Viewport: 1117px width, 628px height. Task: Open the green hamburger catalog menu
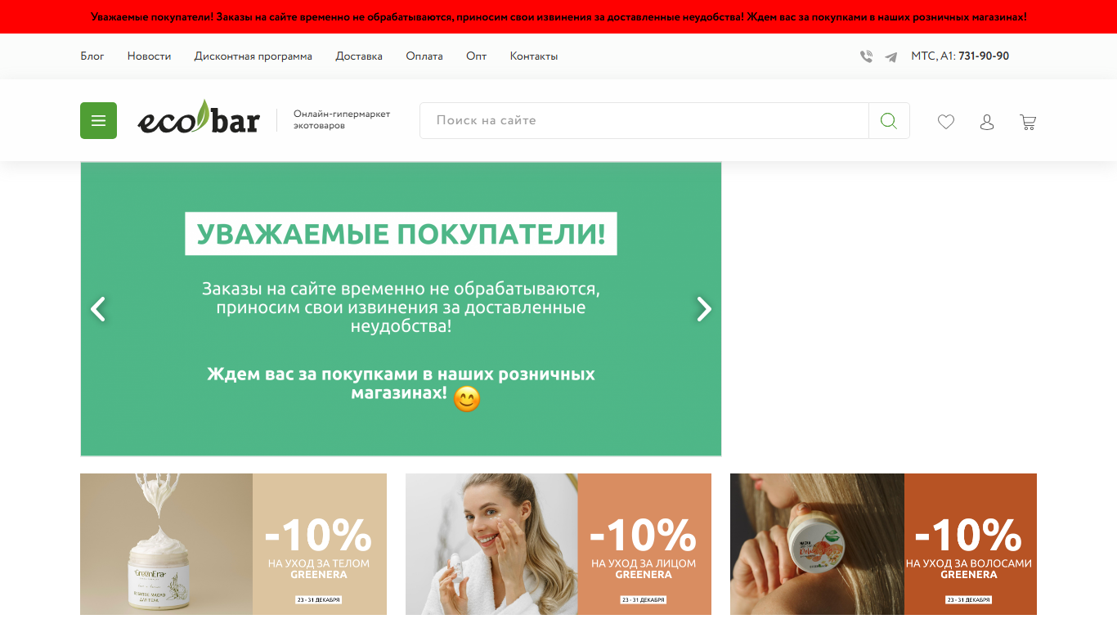tap(98, 120)
